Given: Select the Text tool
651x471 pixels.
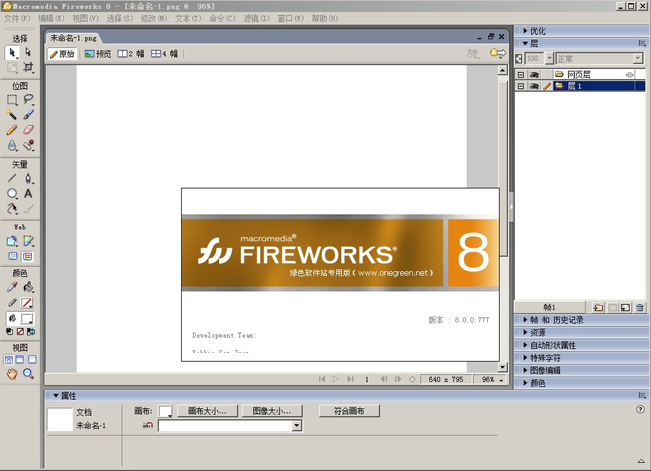Looking at the screenshot, I should tap(28, 193).
